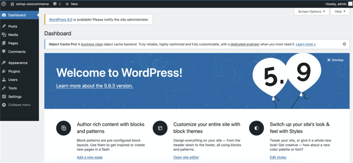Dismiss the welcome panel
353x163 pixels.
[x=335, y=60]
